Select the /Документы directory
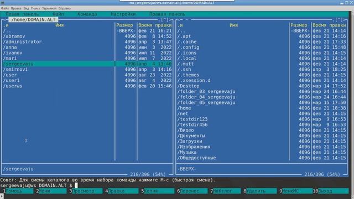 (191, 135)
